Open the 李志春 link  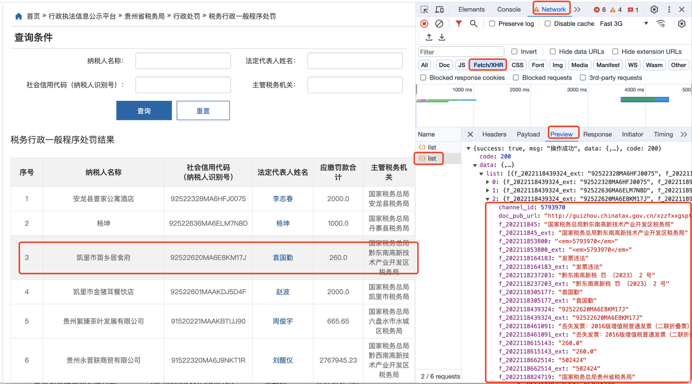pyautogui.click(x=283, y=199)
